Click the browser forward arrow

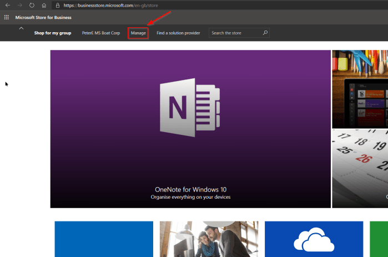click(20, 5)
